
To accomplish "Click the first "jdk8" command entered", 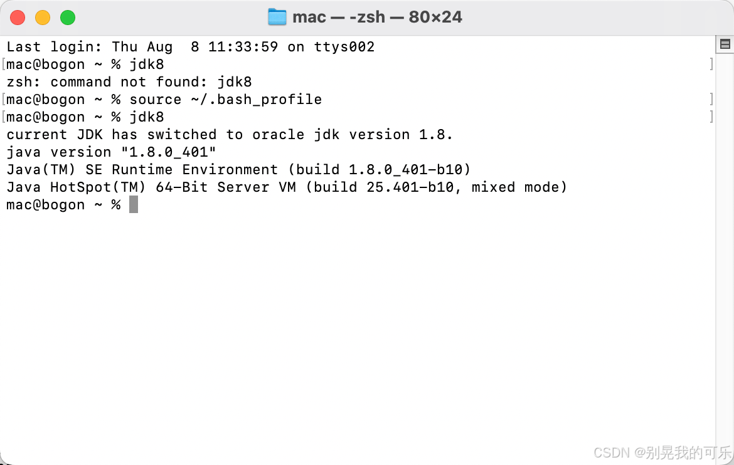I will click(x=147, y=65).
